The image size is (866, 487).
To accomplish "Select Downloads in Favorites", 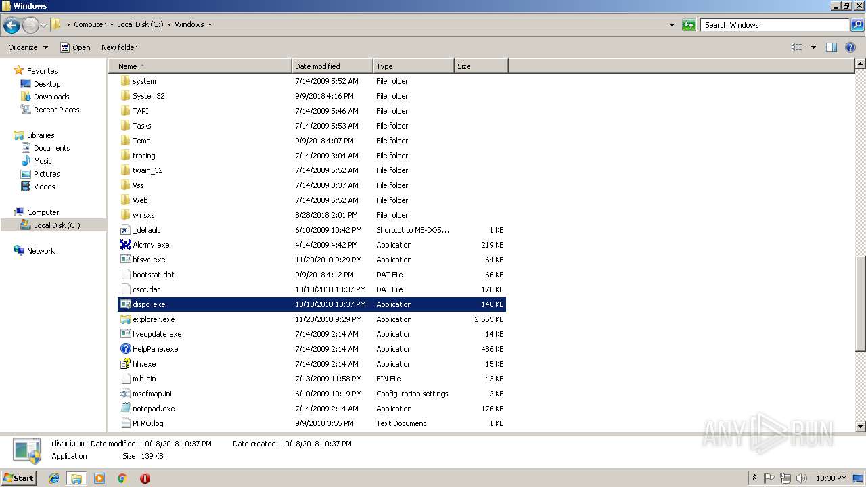I will [51, 97].
